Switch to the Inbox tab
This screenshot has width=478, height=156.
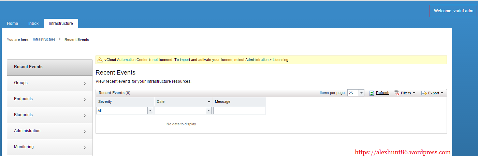pos(33,24)
